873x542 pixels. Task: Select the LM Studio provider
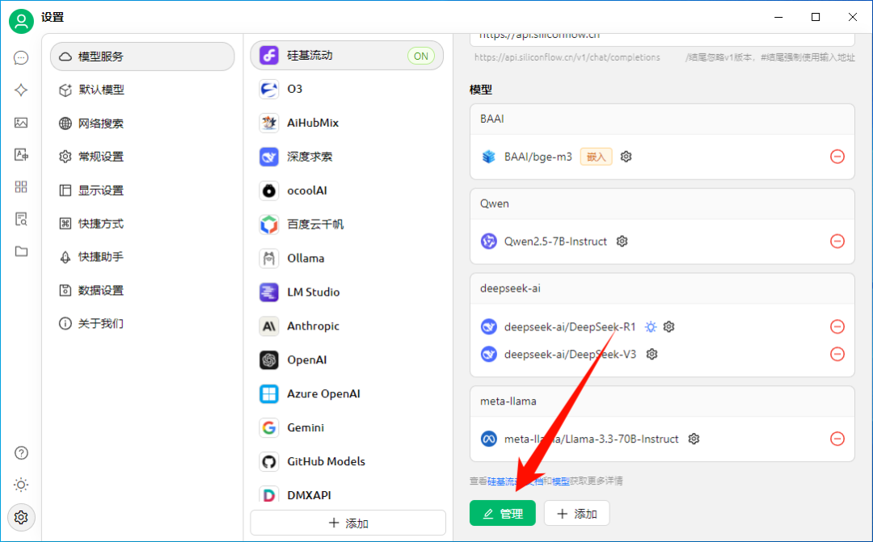click(x=347, y=292)
